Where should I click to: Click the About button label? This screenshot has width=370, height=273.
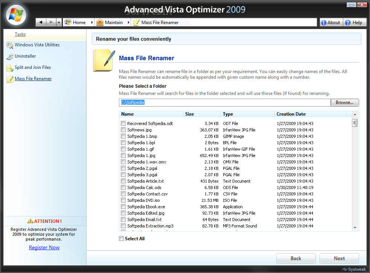pyautogui.click(x=333, y=23)
